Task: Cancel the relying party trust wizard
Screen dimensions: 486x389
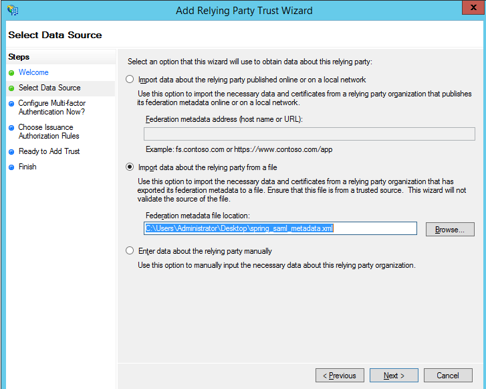Action: pyautogui.click(x=448, y=376)
